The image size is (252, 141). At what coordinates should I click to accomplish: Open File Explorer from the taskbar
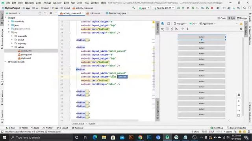[104, 137]
